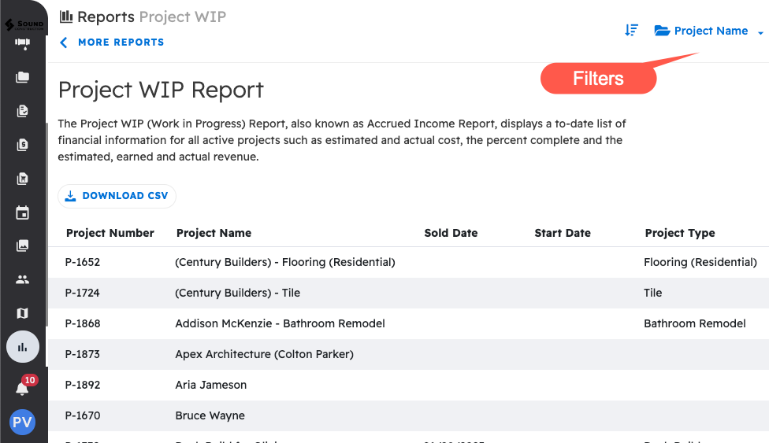Click Reports in the page breadcrumb

[106, 17]
